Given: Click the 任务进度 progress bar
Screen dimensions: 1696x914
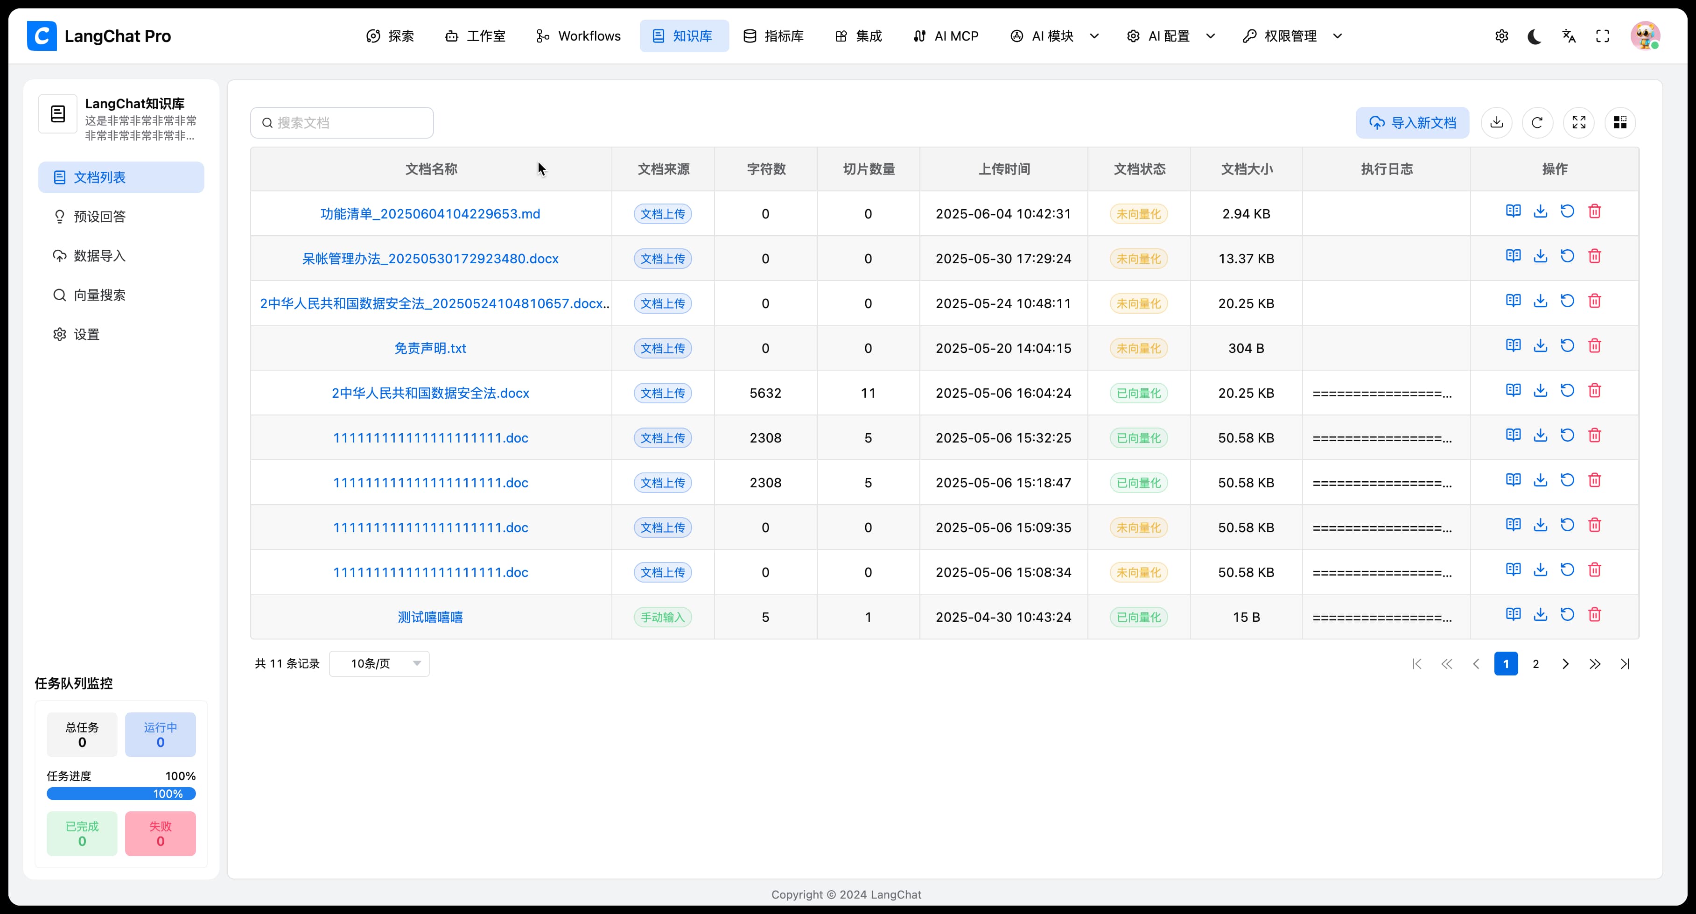Looking at the screenshot, I should [121, 794].
